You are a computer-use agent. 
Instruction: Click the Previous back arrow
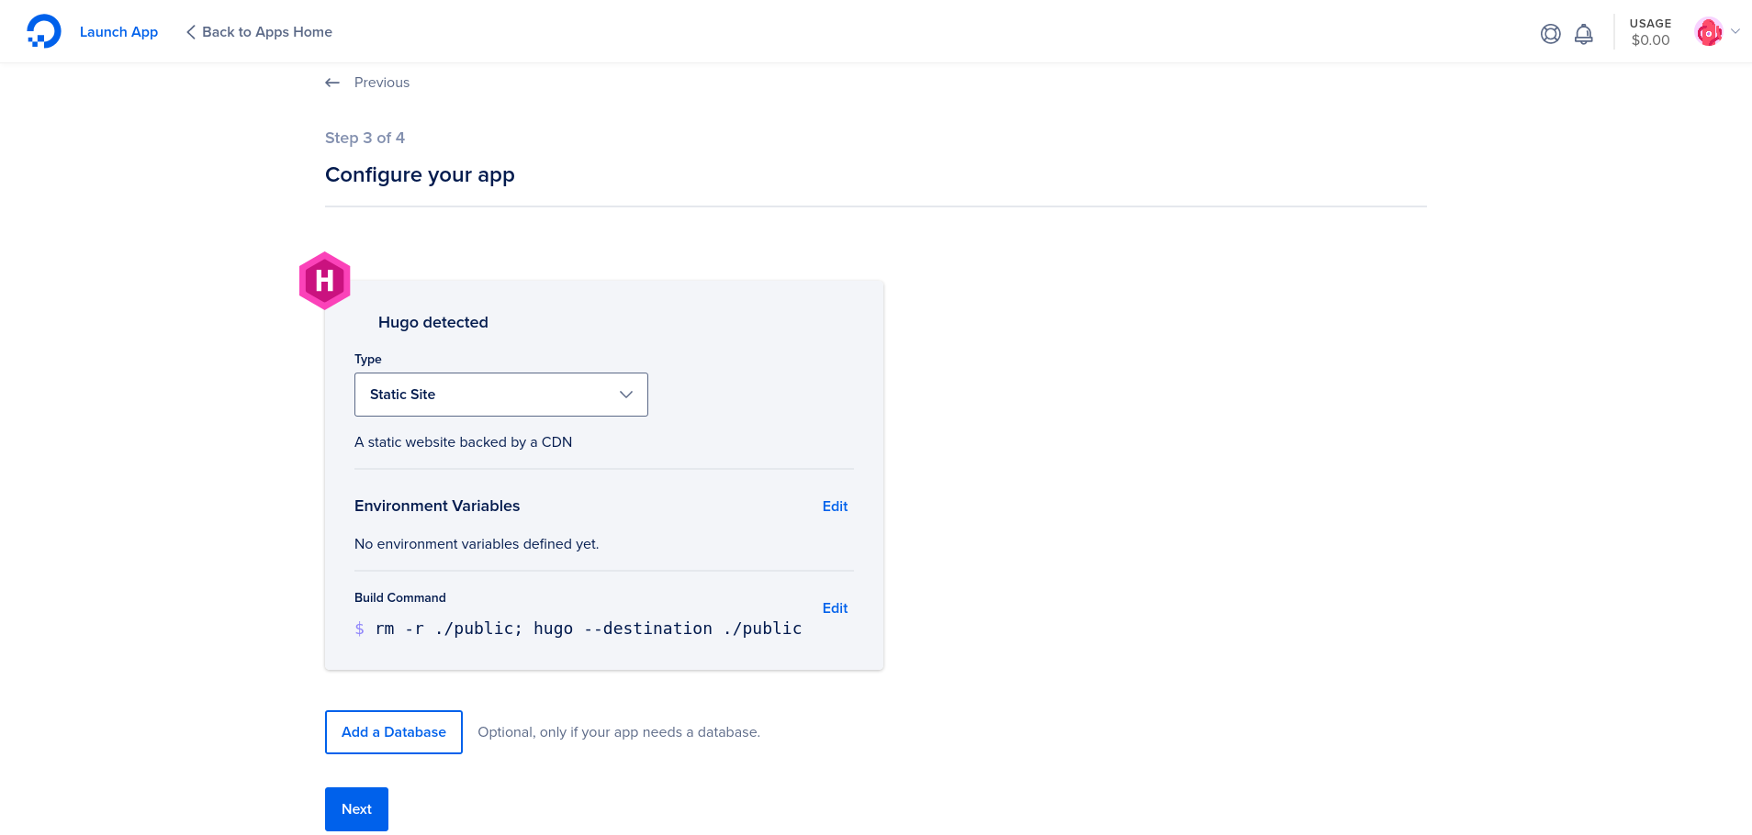[x=332, y=82]
